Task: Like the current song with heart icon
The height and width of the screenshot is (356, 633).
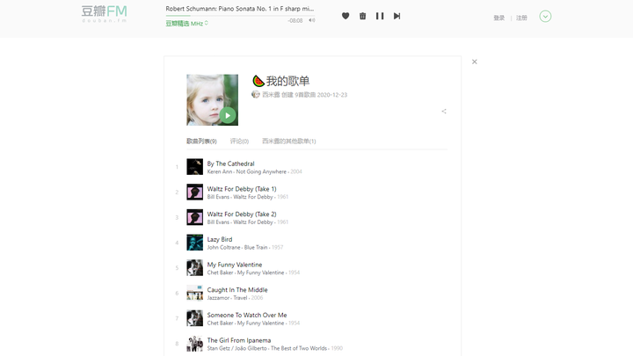Action: [346, 16]
